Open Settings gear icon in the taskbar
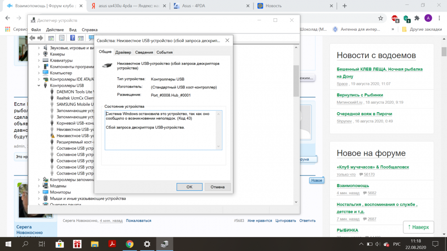447x251 pixels. [147, 244]
